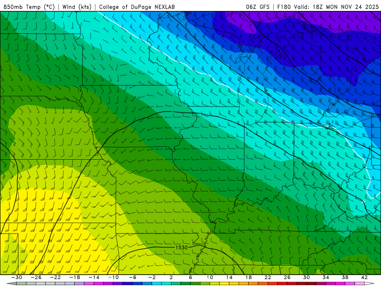Screen dimensions: 381x286
Task: Click the "Wind (kts)" header text
Action: tap(77, 7)
